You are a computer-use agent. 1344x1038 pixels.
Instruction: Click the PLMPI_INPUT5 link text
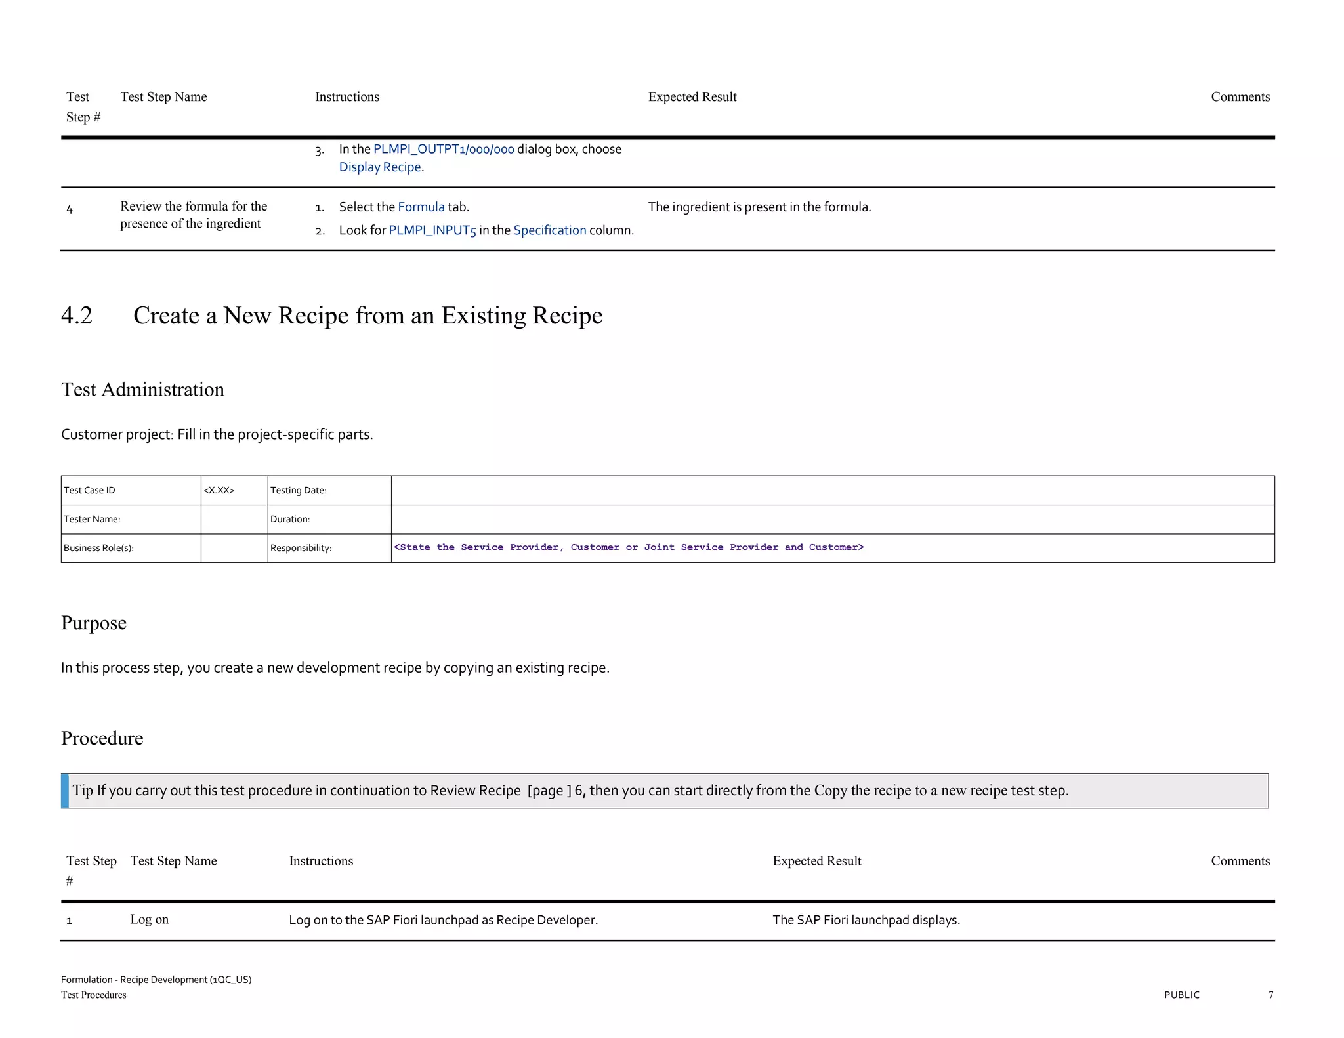pos(432,230)
